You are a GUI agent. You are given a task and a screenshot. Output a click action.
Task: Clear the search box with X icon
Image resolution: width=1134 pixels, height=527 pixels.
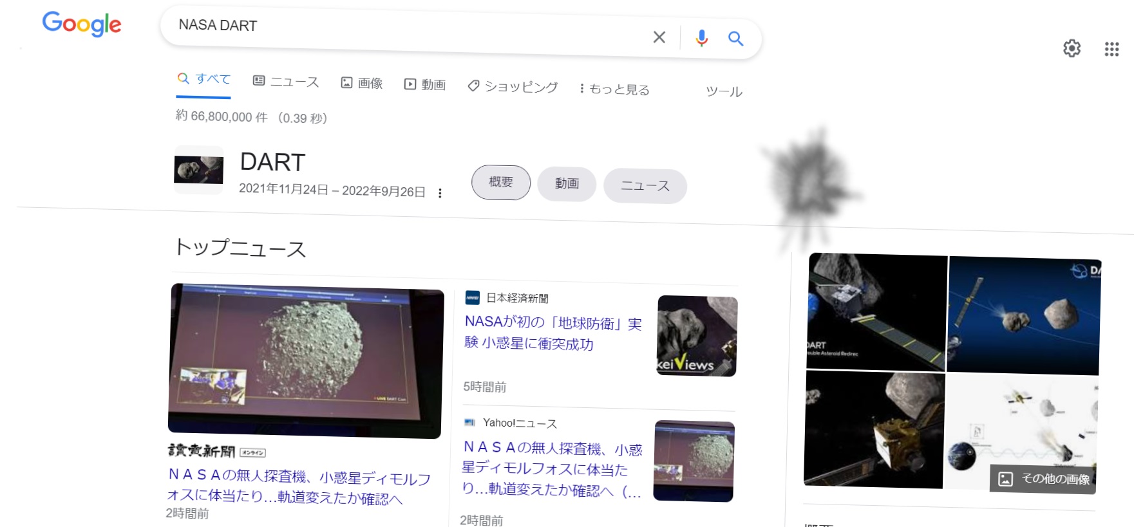[659, 37]
